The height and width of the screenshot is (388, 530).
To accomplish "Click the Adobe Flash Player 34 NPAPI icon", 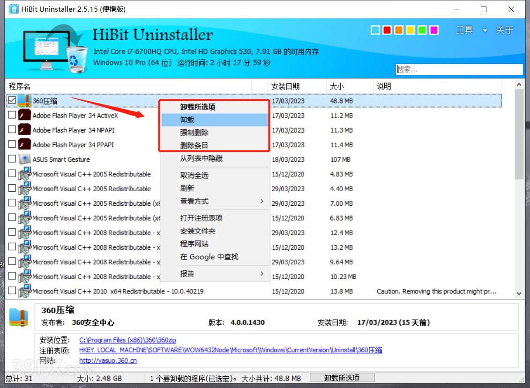I will click(24, 130).
